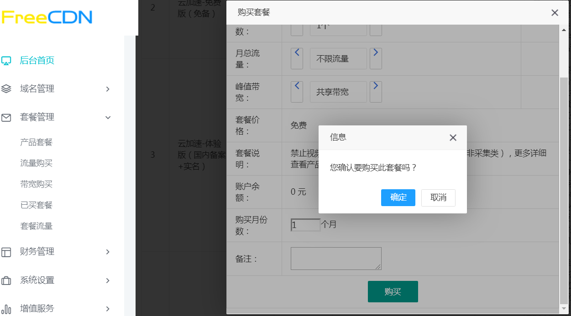
Task: Click the 域名管理 layers icon
Action: 6,89
